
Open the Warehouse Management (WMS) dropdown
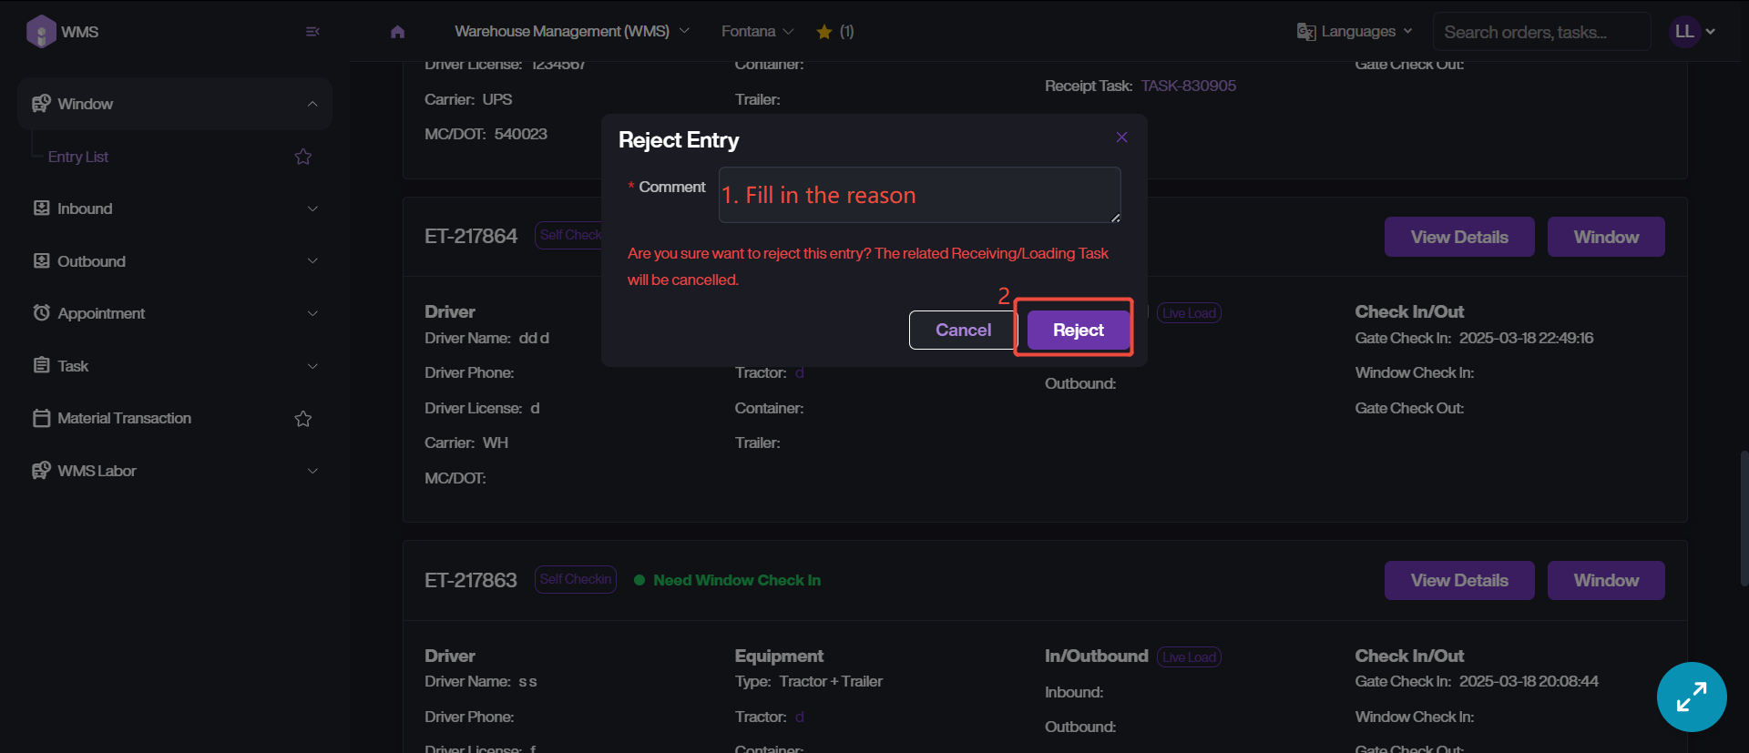[x=571, y=32]
